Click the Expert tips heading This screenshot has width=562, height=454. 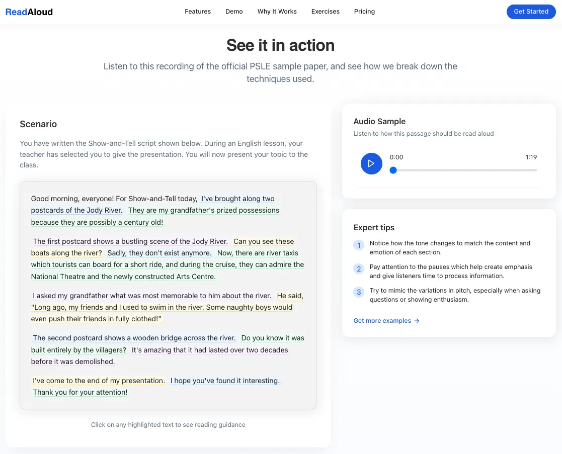(374, 227)
